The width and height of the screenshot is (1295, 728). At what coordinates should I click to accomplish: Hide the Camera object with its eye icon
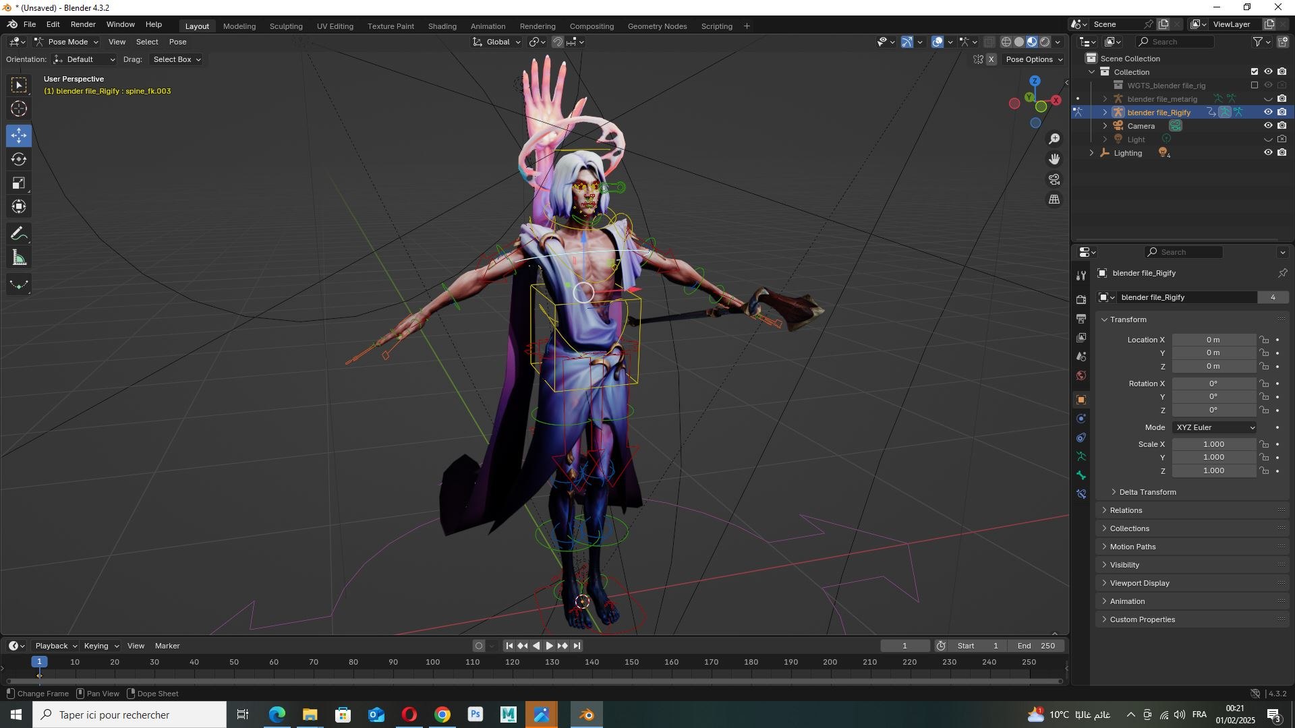[1268, 126]
